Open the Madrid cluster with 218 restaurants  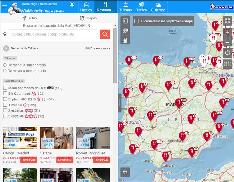click(179, 103)
